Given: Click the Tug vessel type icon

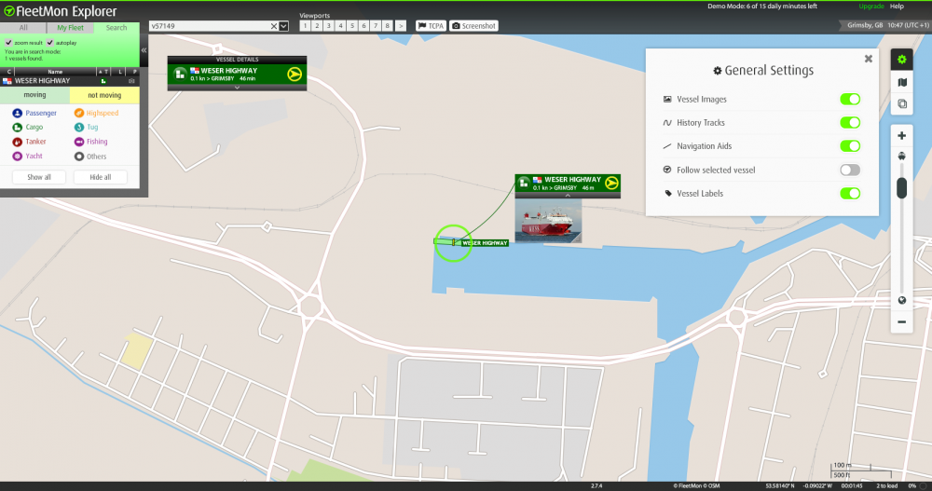Looking at the screenshot, I should click(78, 128).
